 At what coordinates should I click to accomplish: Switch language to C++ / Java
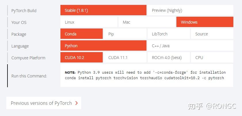pos(190,45)
